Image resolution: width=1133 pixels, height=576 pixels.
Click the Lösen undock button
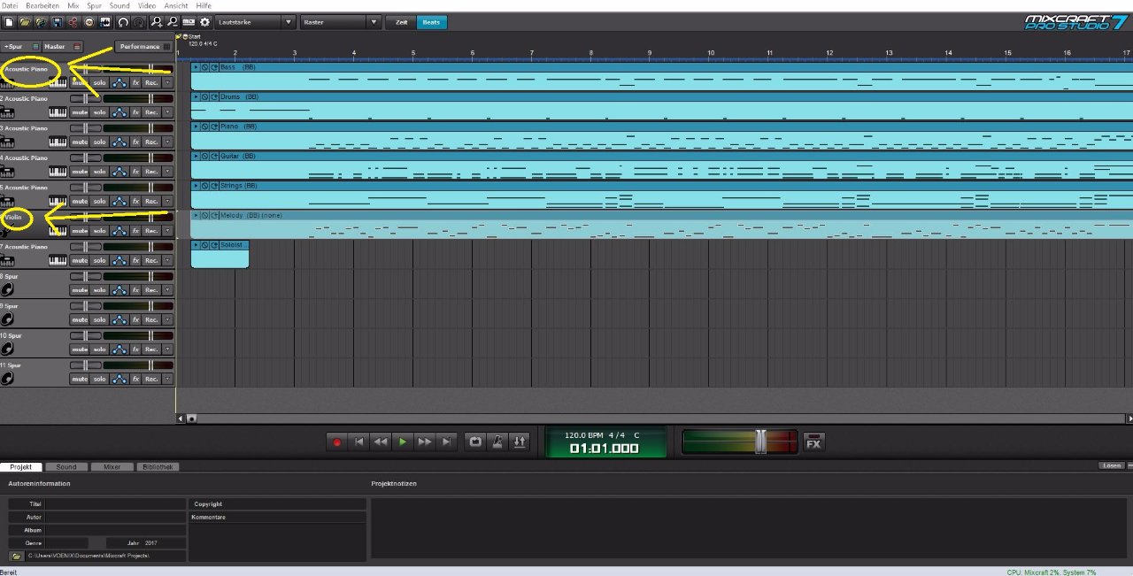[x=1112, y=465]
